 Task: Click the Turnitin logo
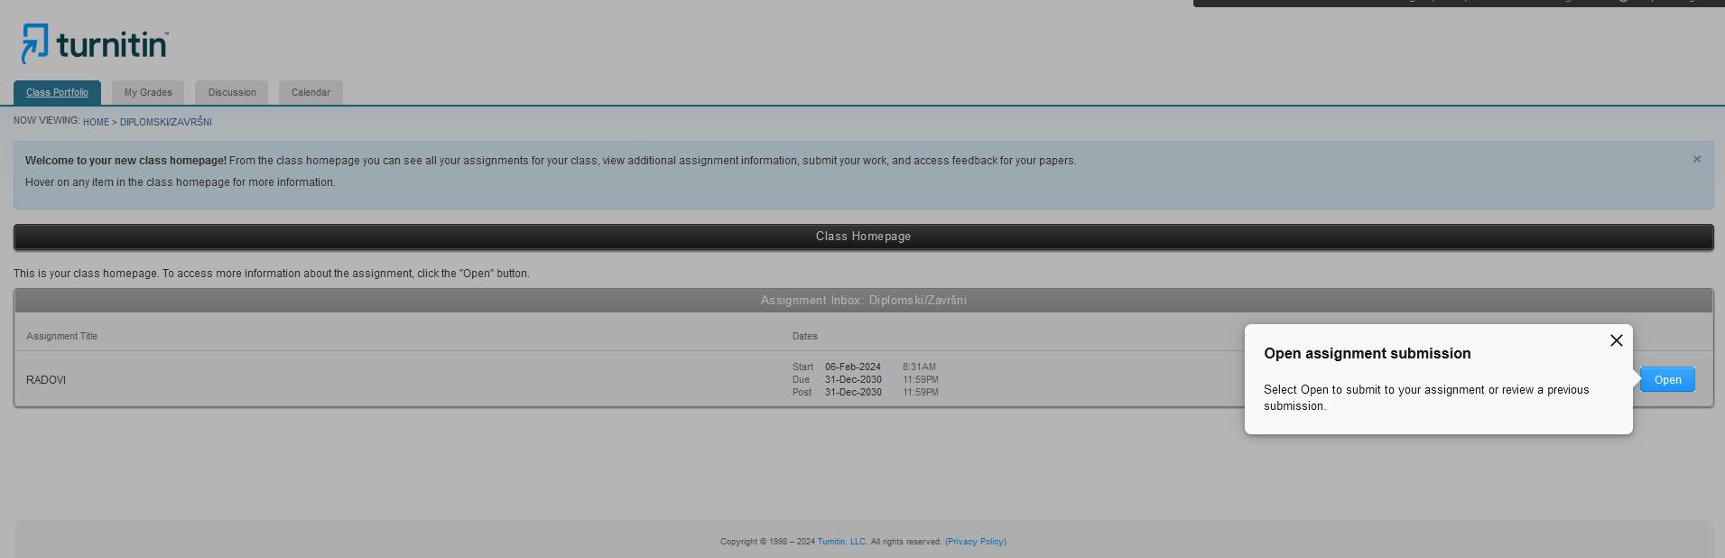95,43
